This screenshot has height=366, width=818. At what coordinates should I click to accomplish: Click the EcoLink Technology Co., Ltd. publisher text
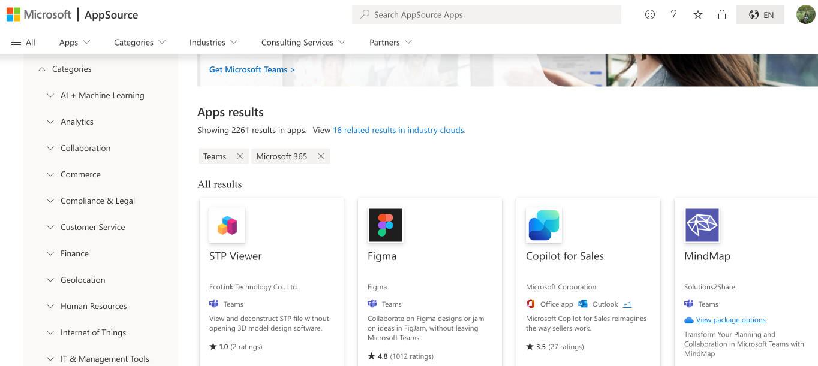click(x=254, y=287)
